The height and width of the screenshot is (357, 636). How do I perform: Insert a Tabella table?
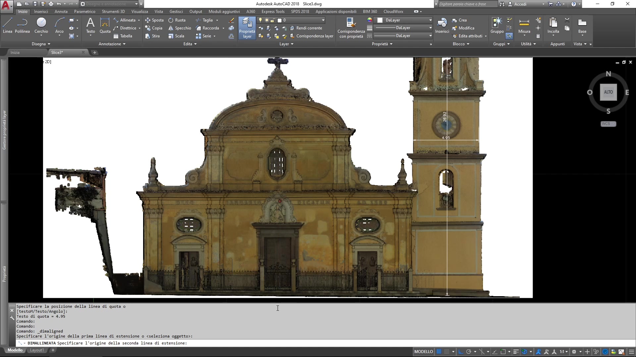coord(123,36)
